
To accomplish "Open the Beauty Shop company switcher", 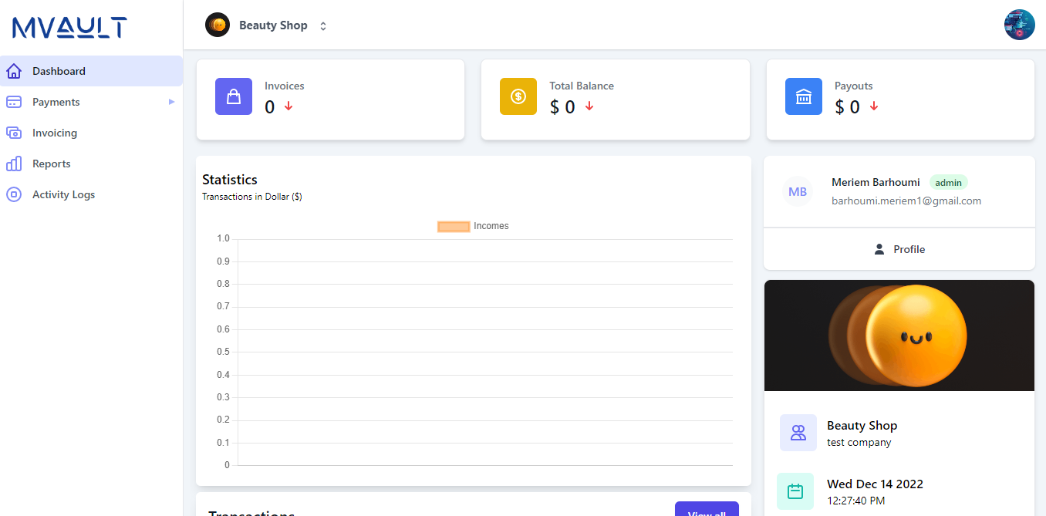I will click(x=323, y=25).
